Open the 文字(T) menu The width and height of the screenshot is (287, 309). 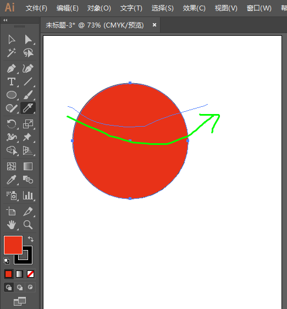click(x=131, y=8)
